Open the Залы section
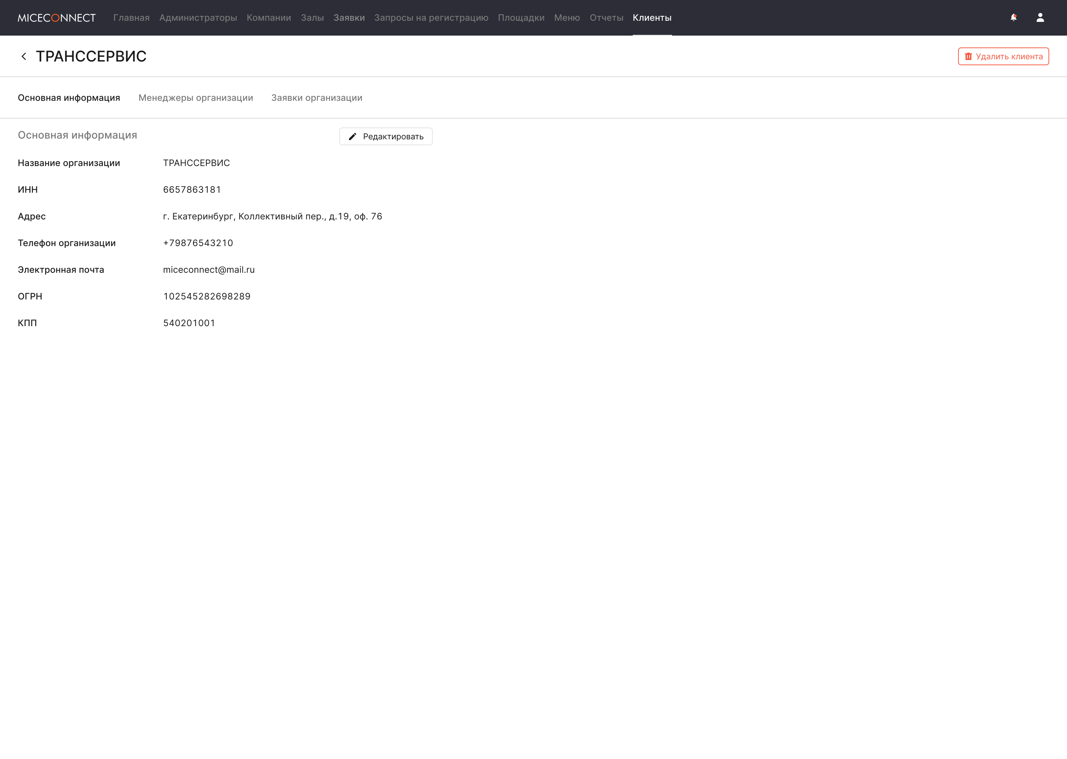1067x759 pixels. pos(312,18)
